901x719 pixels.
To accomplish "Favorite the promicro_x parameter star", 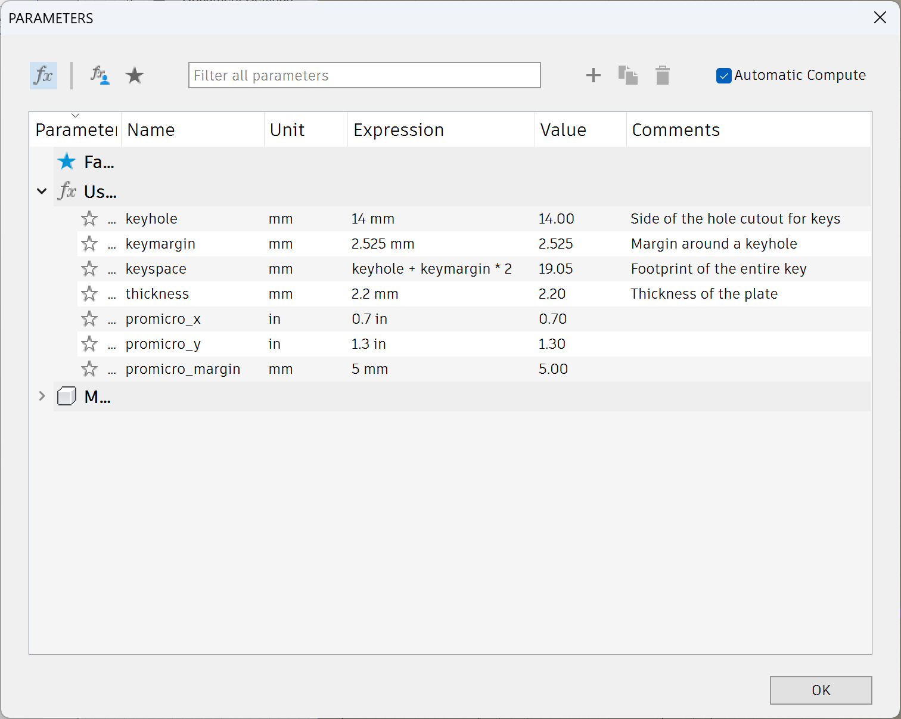I will point(89,319).
